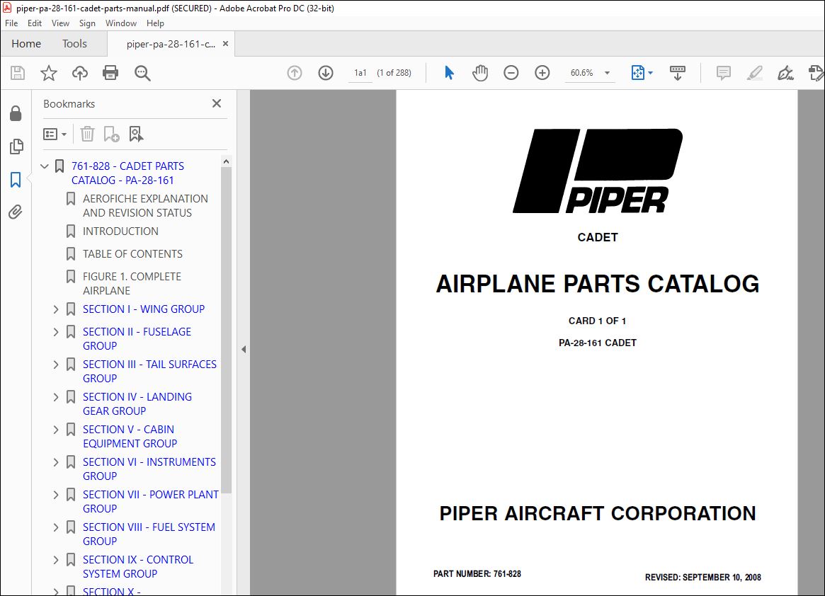Expand Section VIII - Fuel System Group
This screenshot has height=596, width=825.
click(x=56, y=527)
